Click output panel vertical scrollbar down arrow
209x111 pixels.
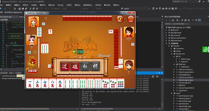(x=162, y=106)
